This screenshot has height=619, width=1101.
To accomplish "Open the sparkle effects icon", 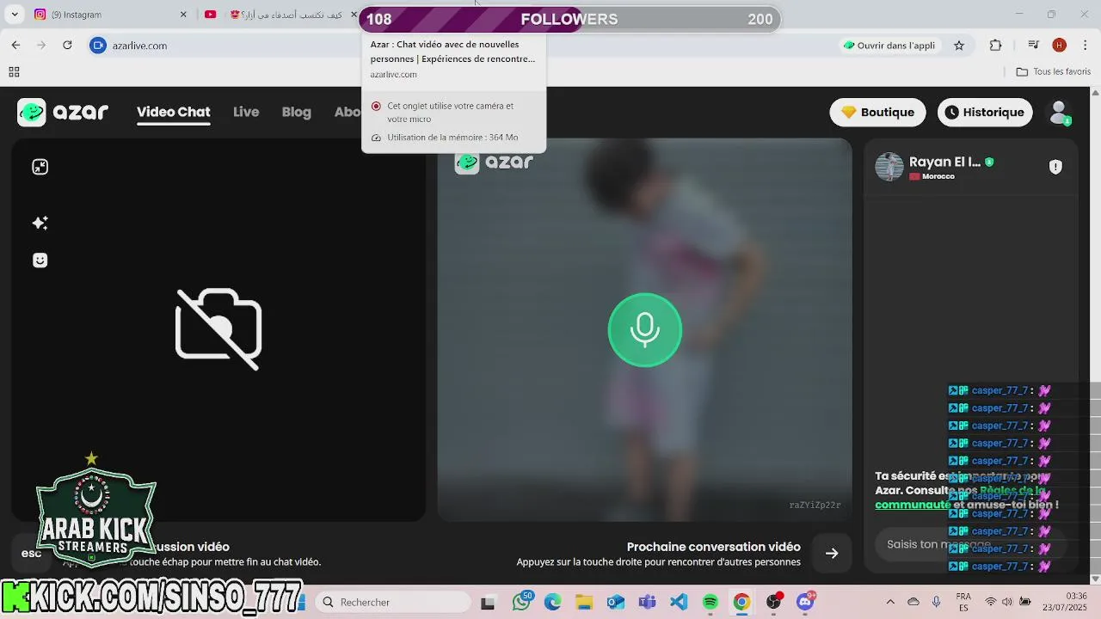I will (40, 223).
